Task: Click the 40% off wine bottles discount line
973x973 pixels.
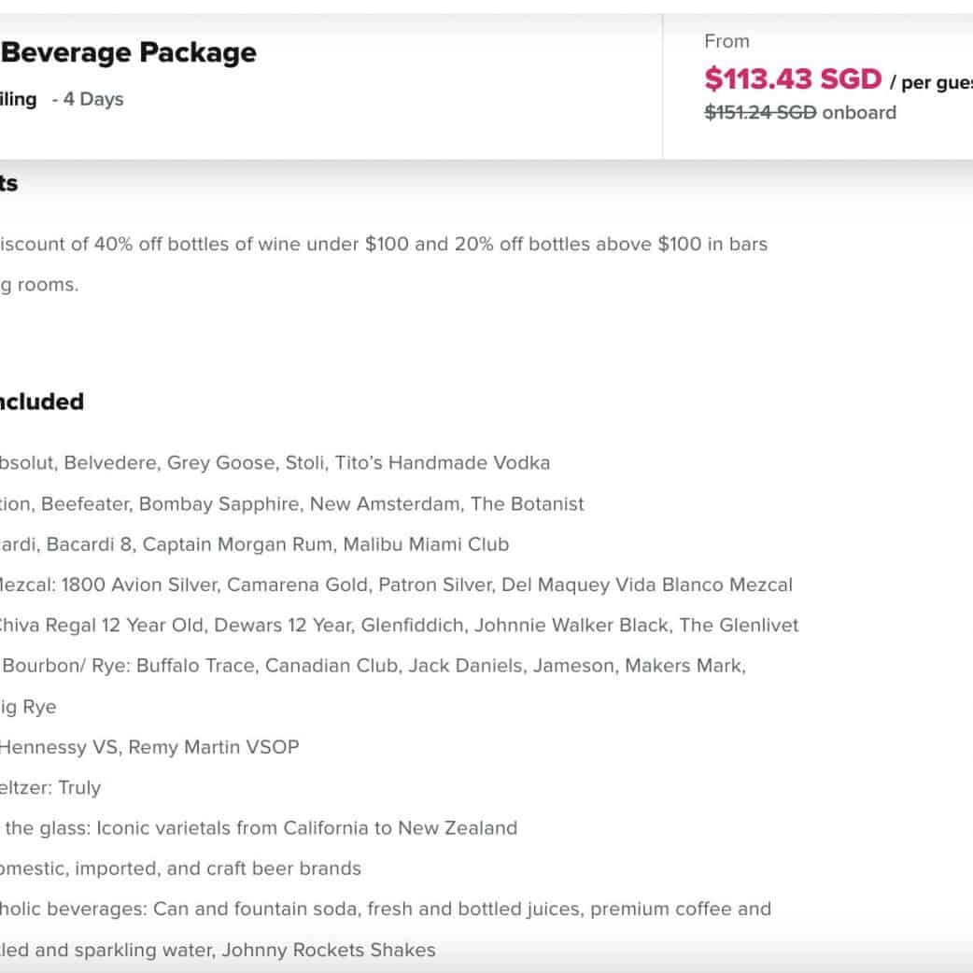Action: [x=383, y=245]
